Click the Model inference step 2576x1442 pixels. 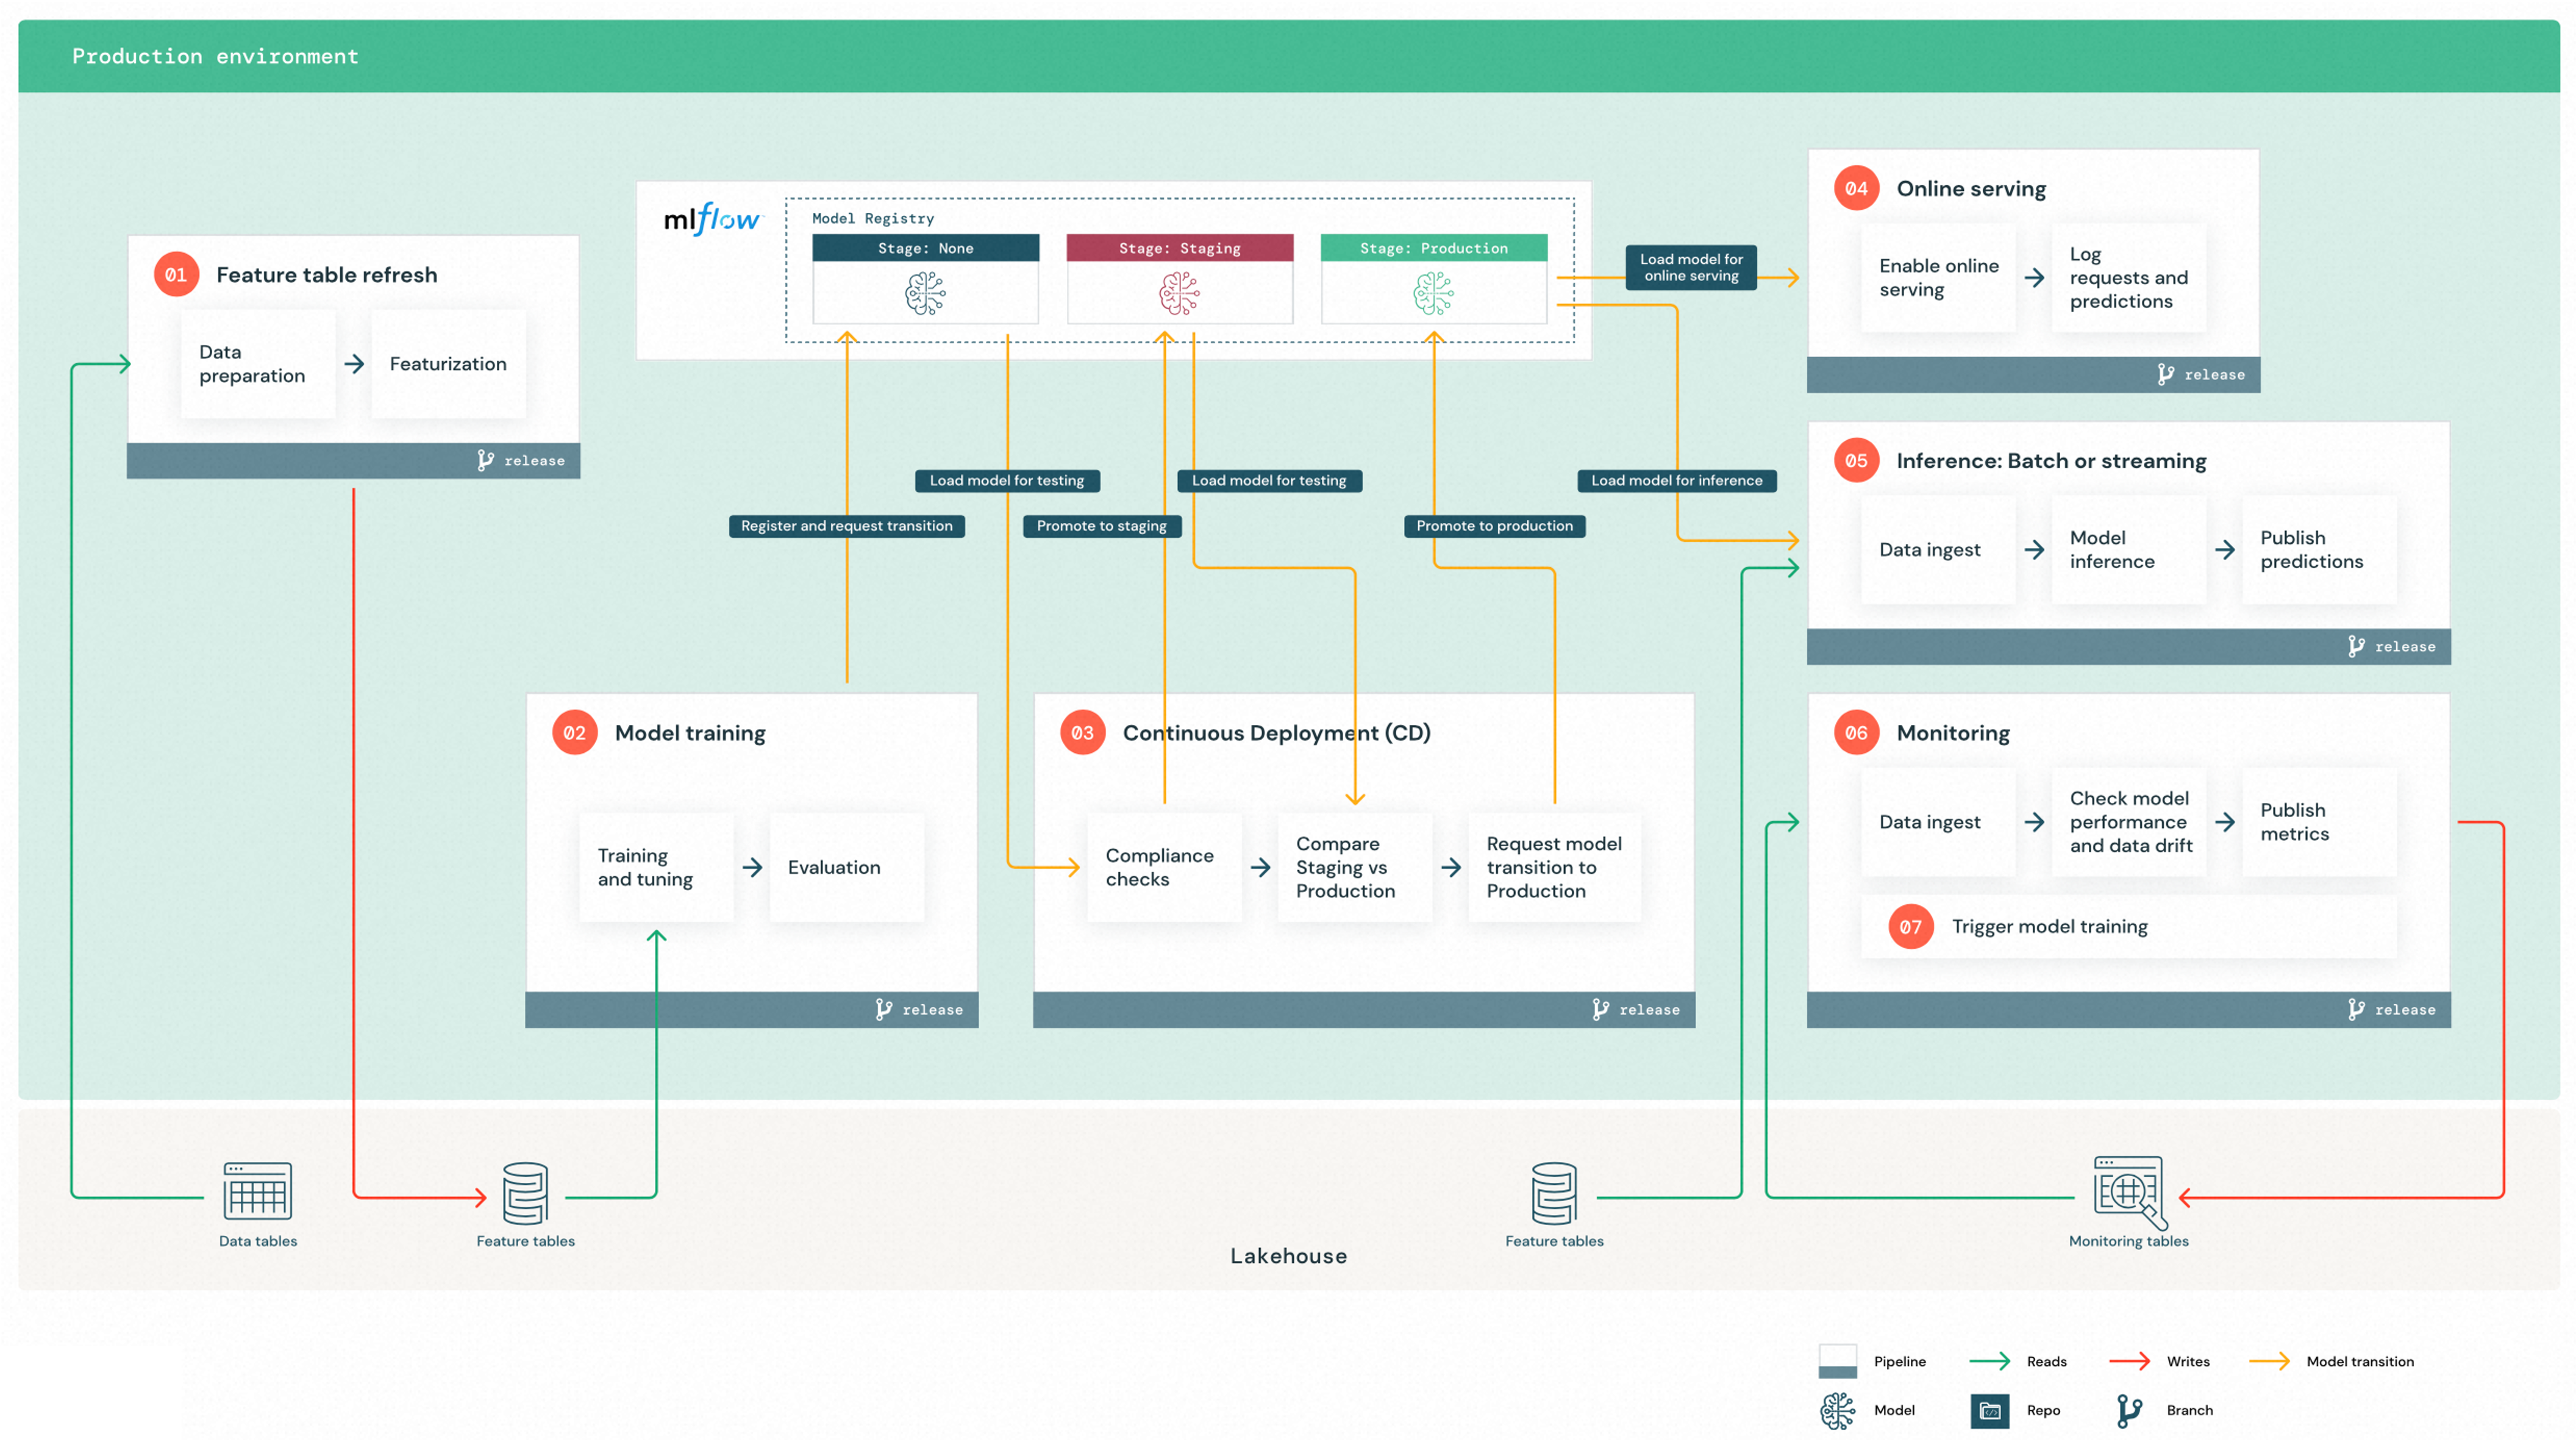click(2128, 550)
